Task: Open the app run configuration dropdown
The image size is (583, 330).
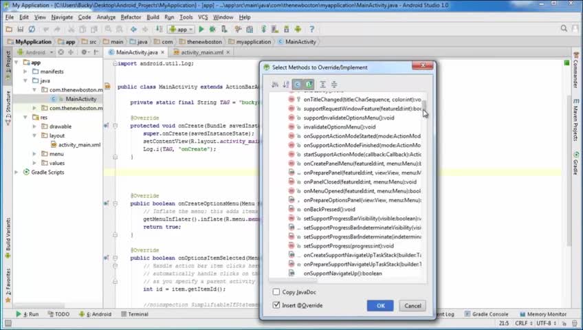Action: [181, 29]
